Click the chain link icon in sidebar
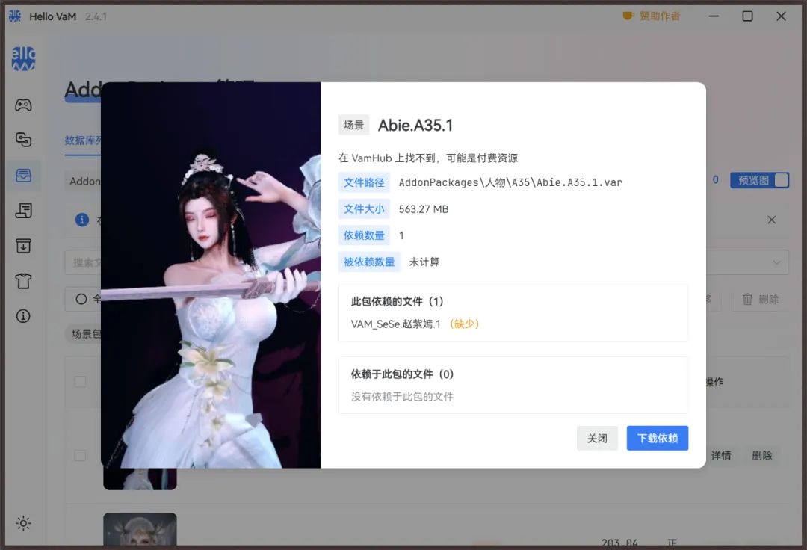The height and width of the screenshot is (550, 807). click(23, 140)
